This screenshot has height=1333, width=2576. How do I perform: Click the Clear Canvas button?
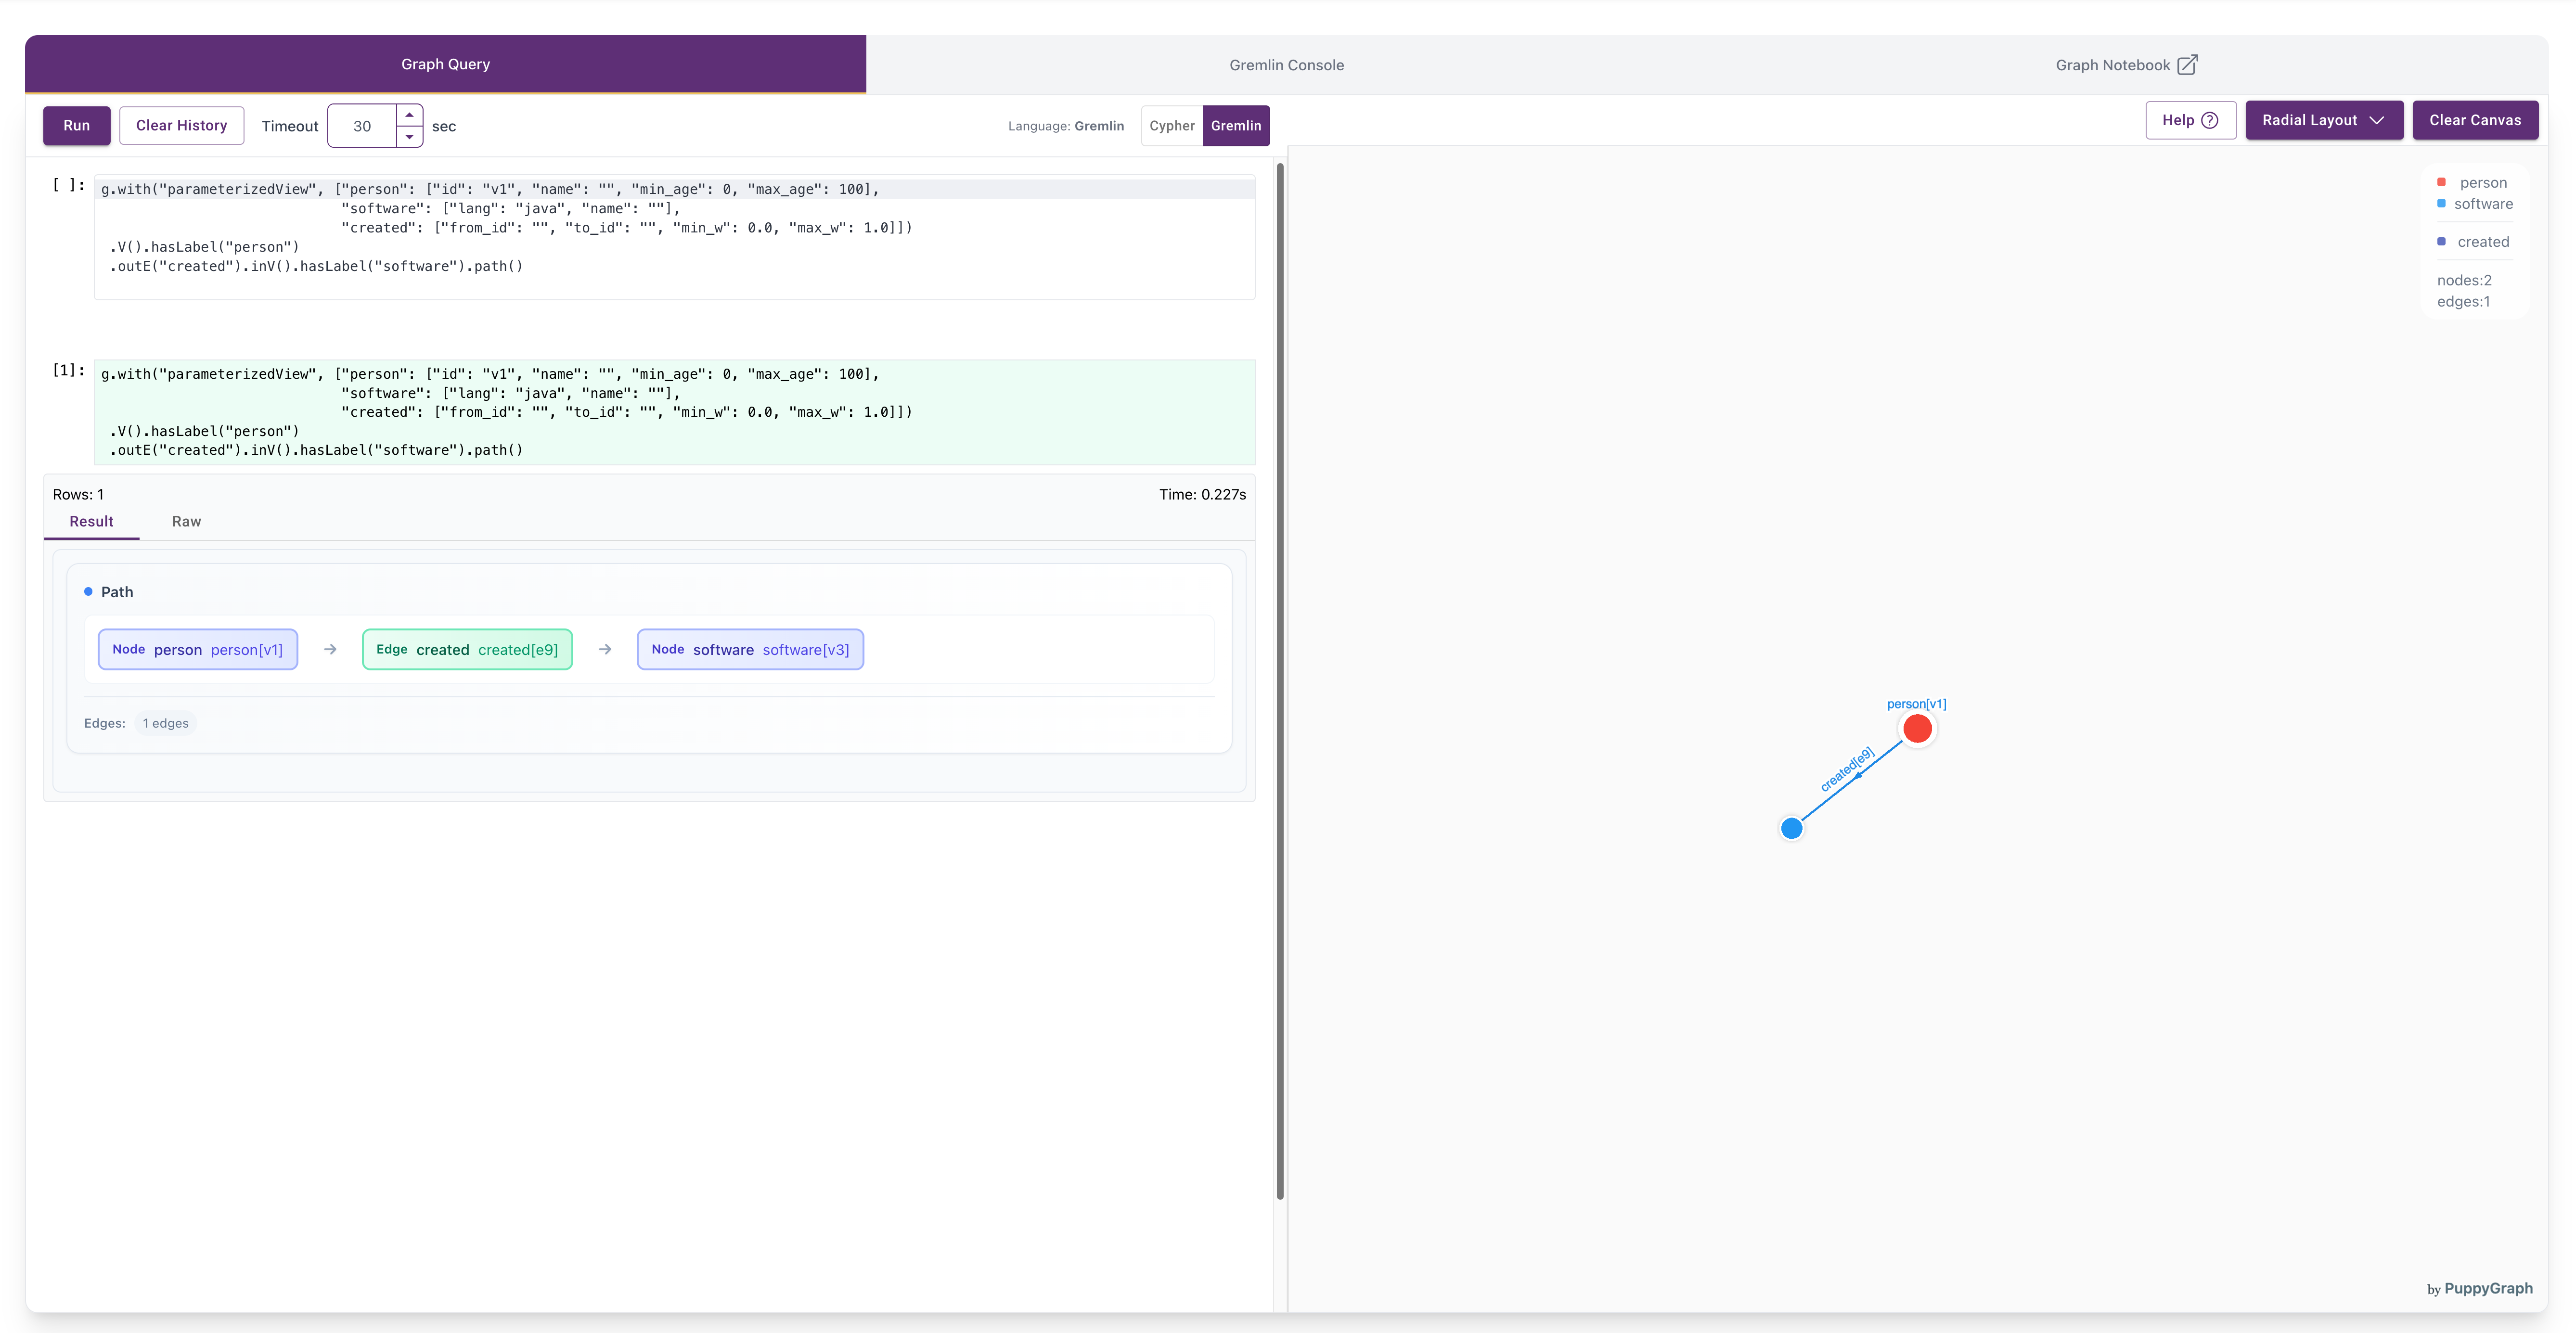(x=2474, y=120)
